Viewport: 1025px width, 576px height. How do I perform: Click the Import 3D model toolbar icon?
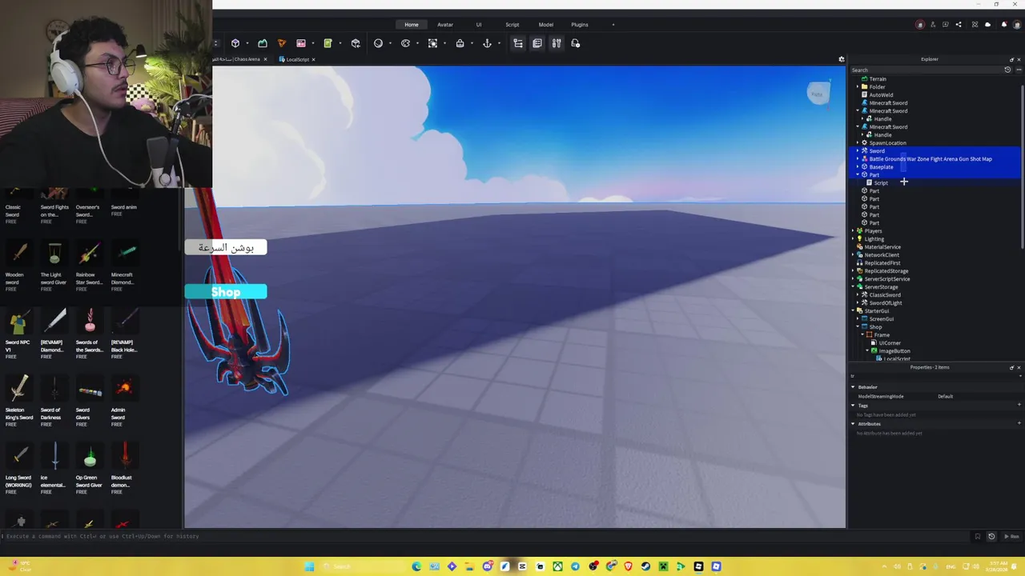[x=356, y=43]
